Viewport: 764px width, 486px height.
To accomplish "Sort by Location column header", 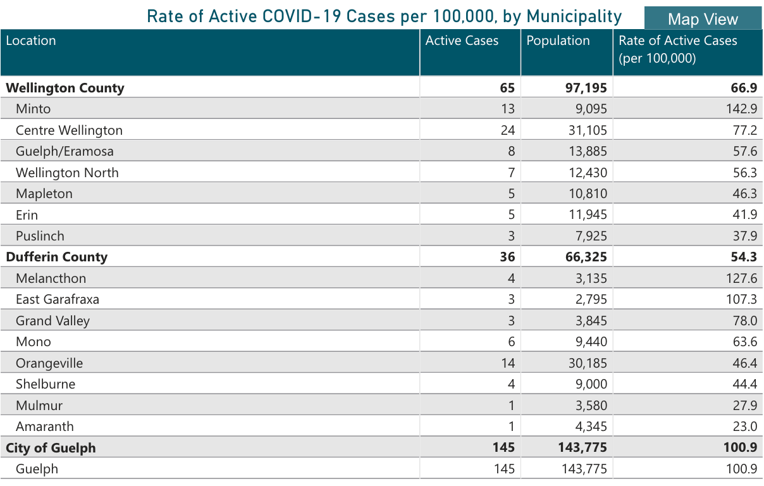I will click(31, 41).
